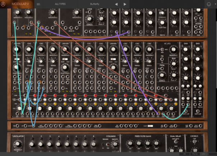Screen dimensions: 217x156
Task: Click the VC LFO FADE IN knob
Action: pos(174,75)
